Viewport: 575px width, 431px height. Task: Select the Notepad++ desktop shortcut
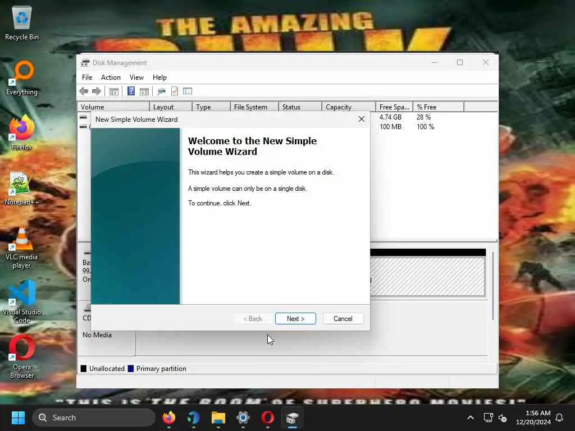pyautogui.click(x=22, y=187)
